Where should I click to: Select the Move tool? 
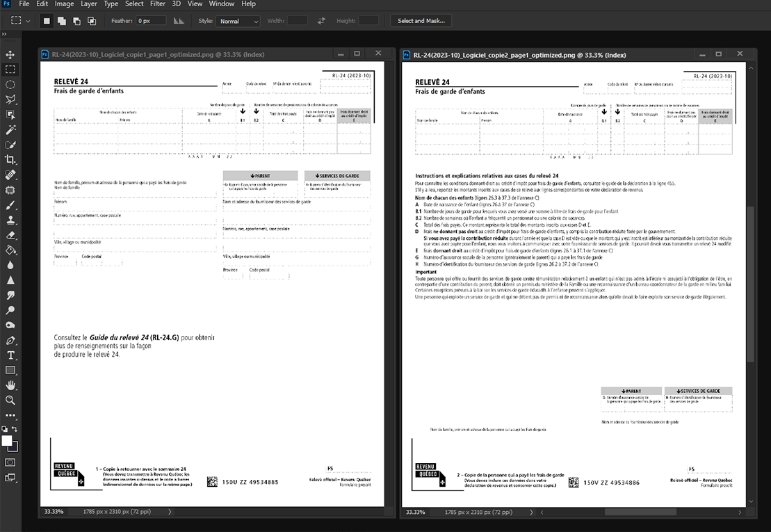(10, 54)
